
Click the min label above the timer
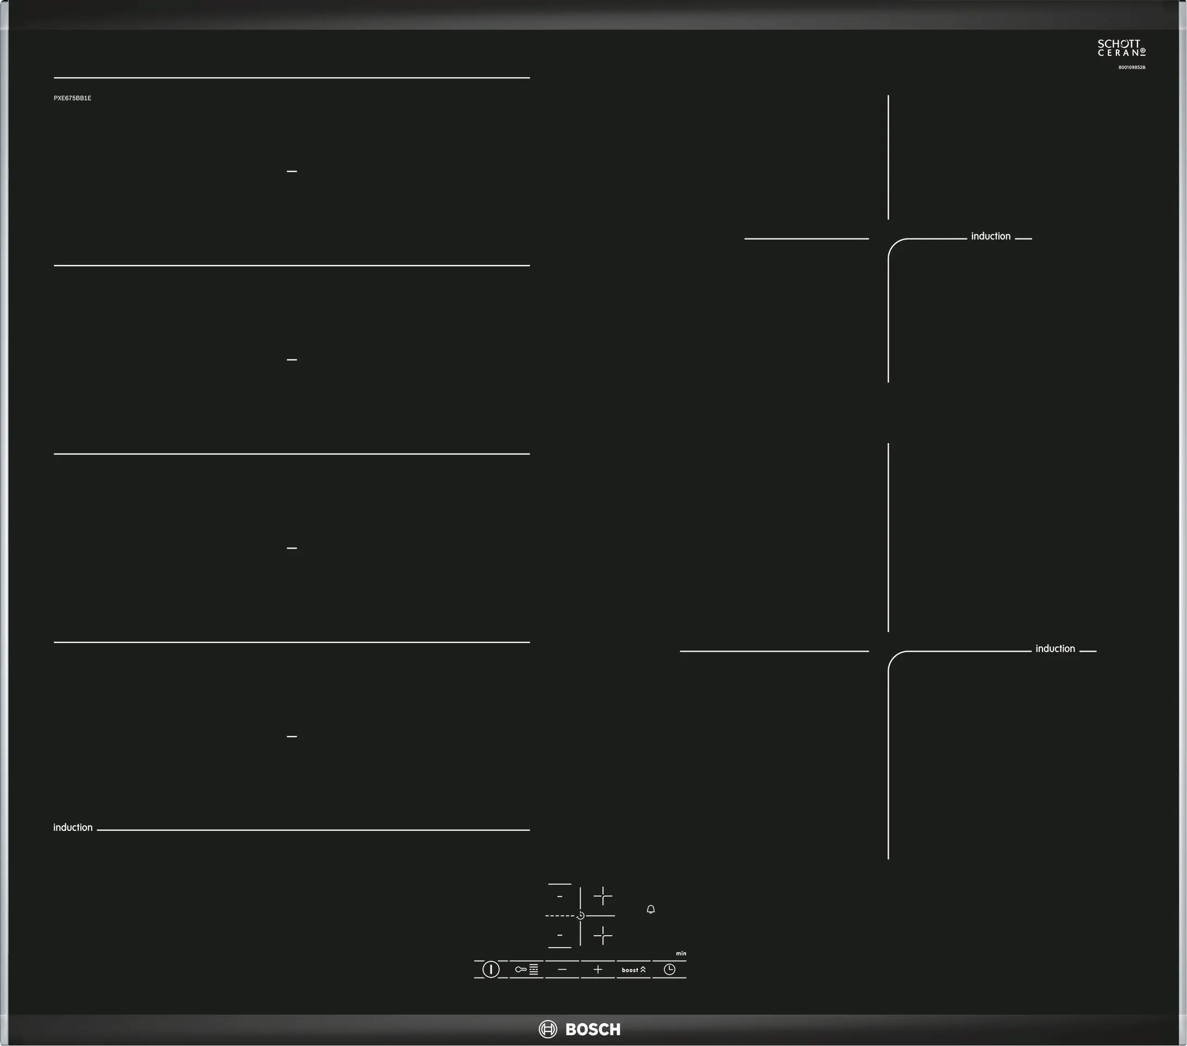tap(681, 954)
